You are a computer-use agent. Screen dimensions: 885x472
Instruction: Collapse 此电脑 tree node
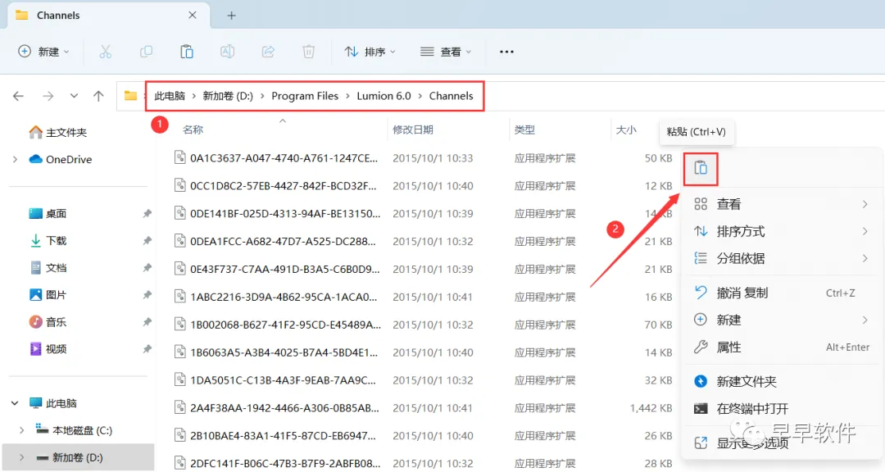[x=15, y=404]
